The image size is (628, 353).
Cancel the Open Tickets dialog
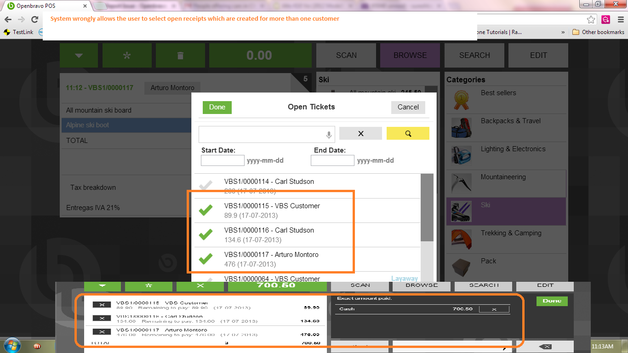[x=408, y=107]
